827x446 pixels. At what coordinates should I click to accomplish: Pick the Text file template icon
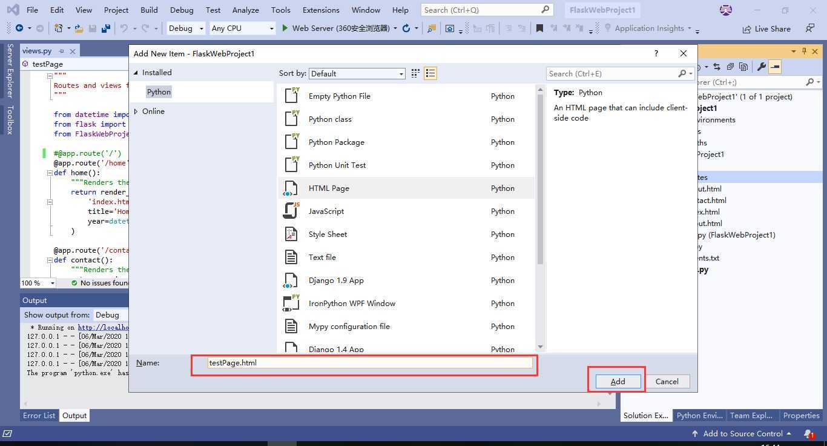coord(291,257)
